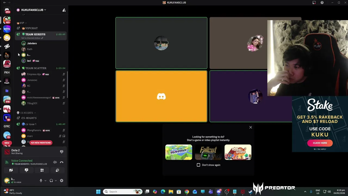Open the yellow cat server icon
The height and width of the screenshot is (196, 348).
(7, 38)
